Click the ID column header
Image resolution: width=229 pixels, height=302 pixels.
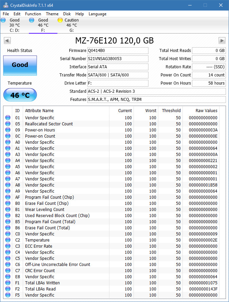[17, 110]
